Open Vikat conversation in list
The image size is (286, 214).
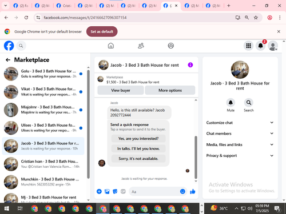[43, 92]
